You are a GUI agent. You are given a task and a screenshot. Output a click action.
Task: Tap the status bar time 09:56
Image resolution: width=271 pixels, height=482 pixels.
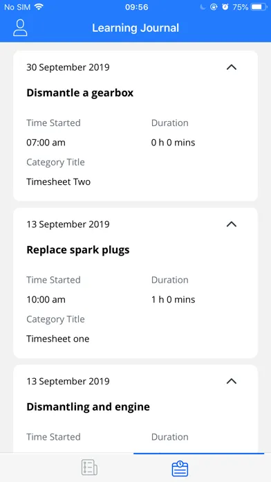click(136, 7)
